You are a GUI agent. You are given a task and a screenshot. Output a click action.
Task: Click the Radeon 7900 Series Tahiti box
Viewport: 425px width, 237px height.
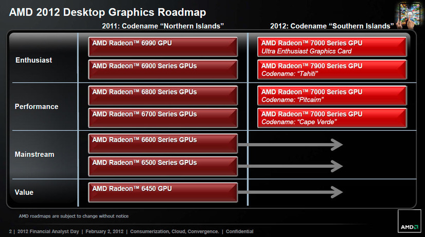coord(332,70)
